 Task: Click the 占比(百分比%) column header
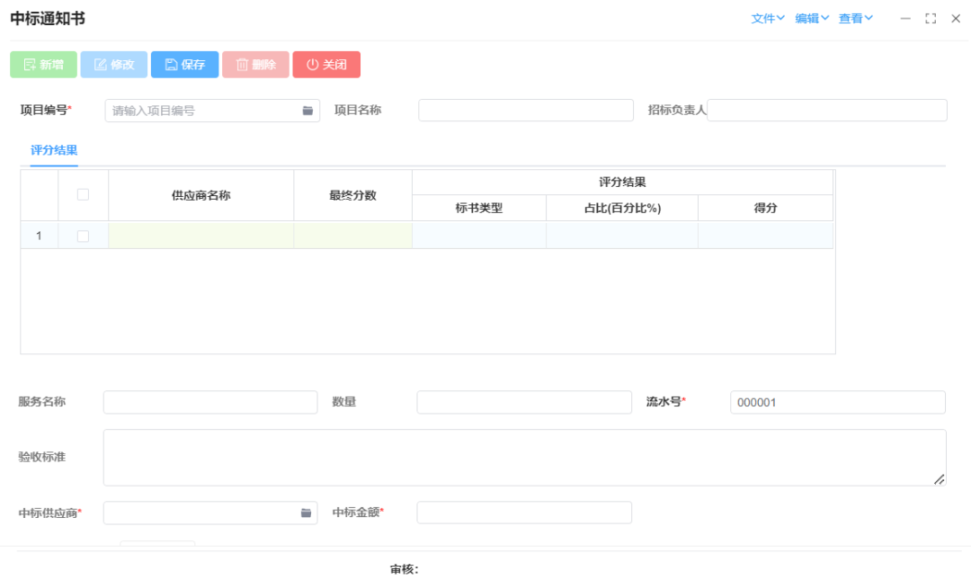tap(622, 209)
